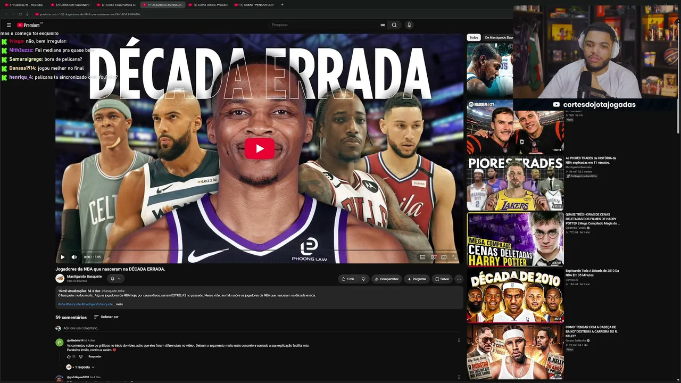Viewport: 681px width, 383px height.
Task: Open 'As PIORES TRADES da HISTÓRIA' video title
Action: point(591,160)
